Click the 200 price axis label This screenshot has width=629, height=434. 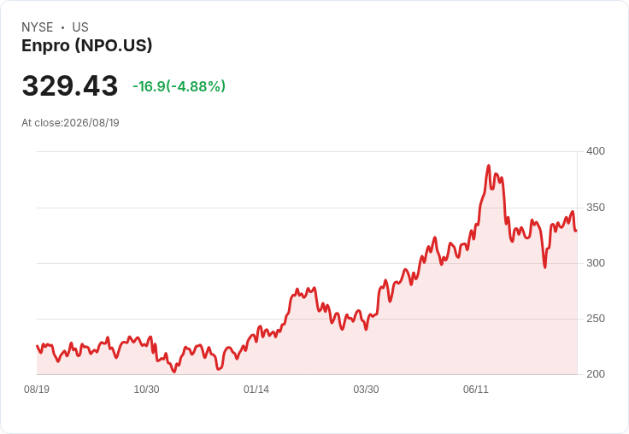click(596, 374)
